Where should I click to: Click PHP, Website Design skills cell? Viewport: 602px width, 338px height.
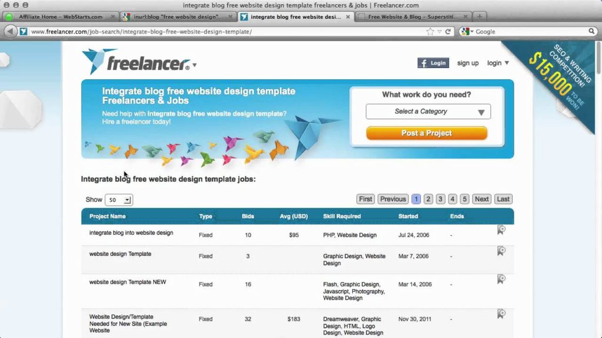click(350, 235)
